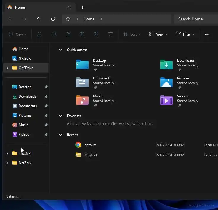Viewport: 218px width, 210px height.
Task: Open the View dropdown
Action: tap(158, 34)
